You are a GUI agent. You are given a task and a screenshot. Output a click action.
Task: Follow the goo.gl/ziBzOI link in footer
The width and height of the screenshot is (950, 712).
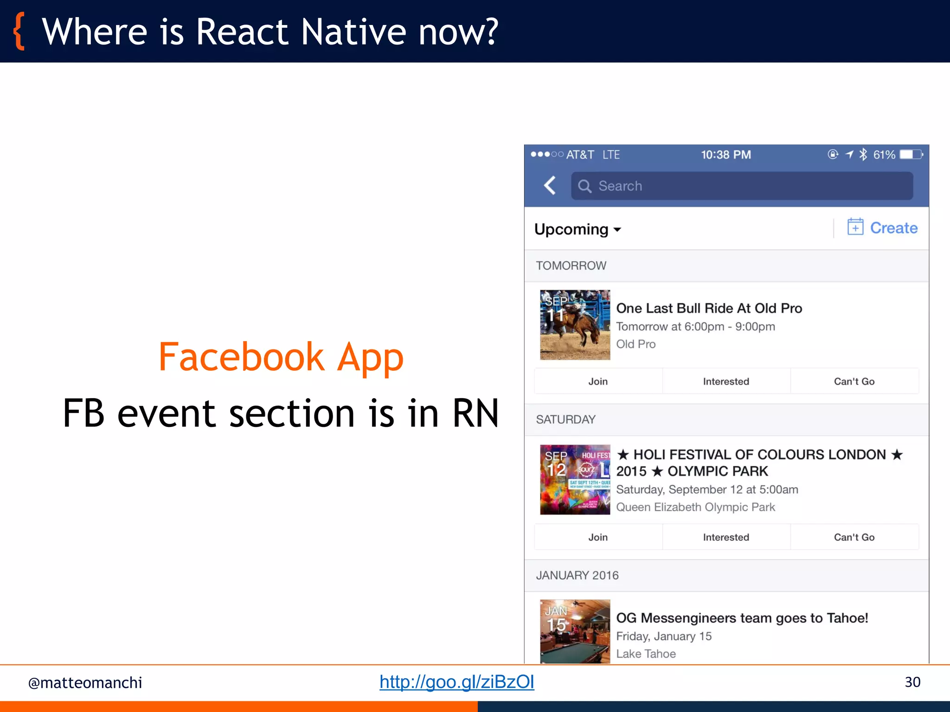point(457,682)
